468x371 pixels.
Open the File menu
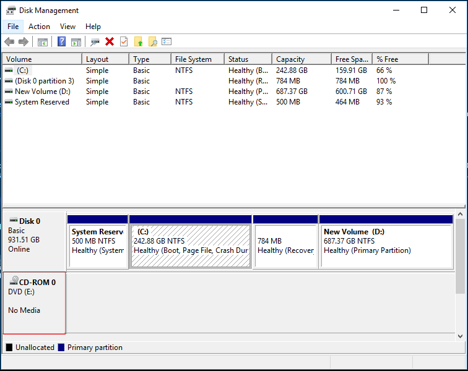tap(13, 27)
